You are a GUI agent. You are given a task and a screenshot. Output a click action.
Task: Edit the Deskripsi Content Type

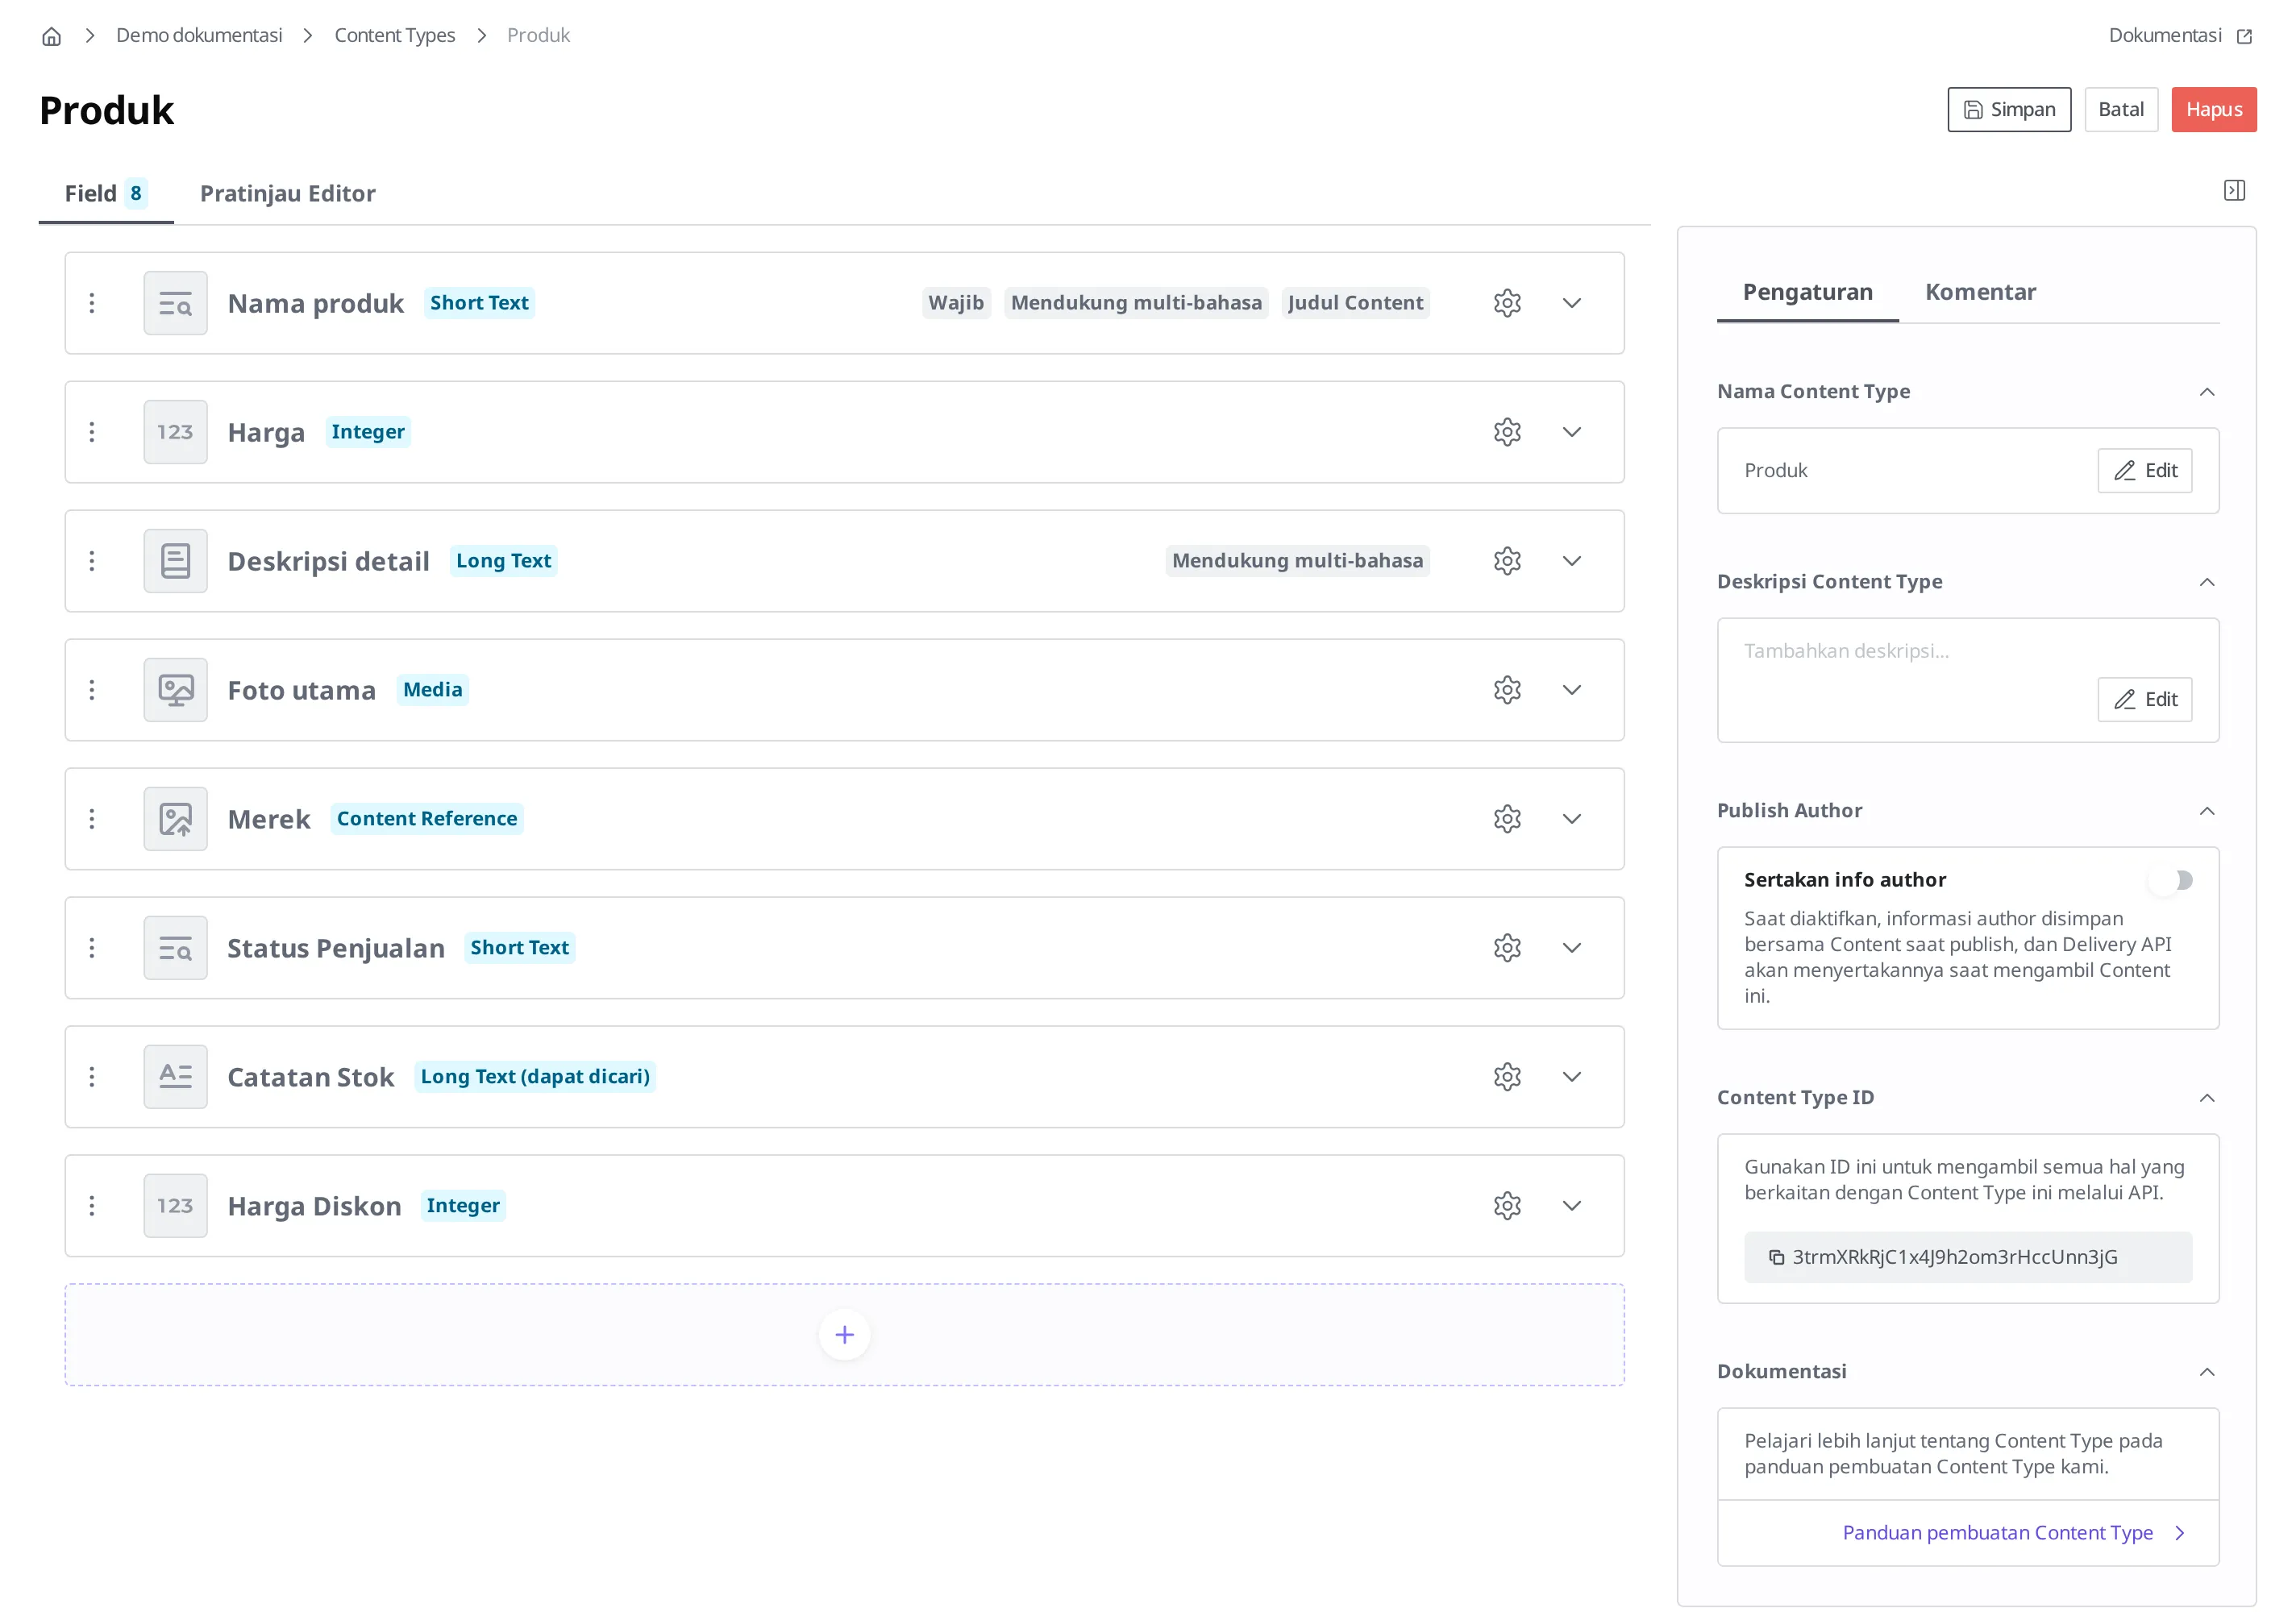[x=2145, y=700]
